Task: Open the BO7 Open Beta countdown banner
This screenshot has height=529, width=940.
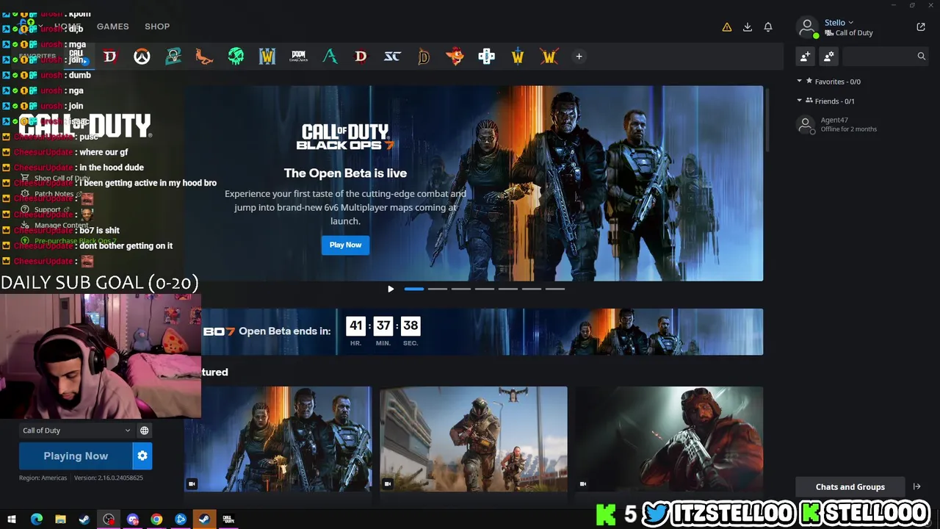Action: [482, 331]
